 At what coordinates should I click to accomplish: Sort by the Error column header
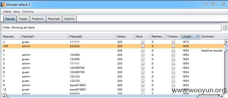click(x=142, y=37)
